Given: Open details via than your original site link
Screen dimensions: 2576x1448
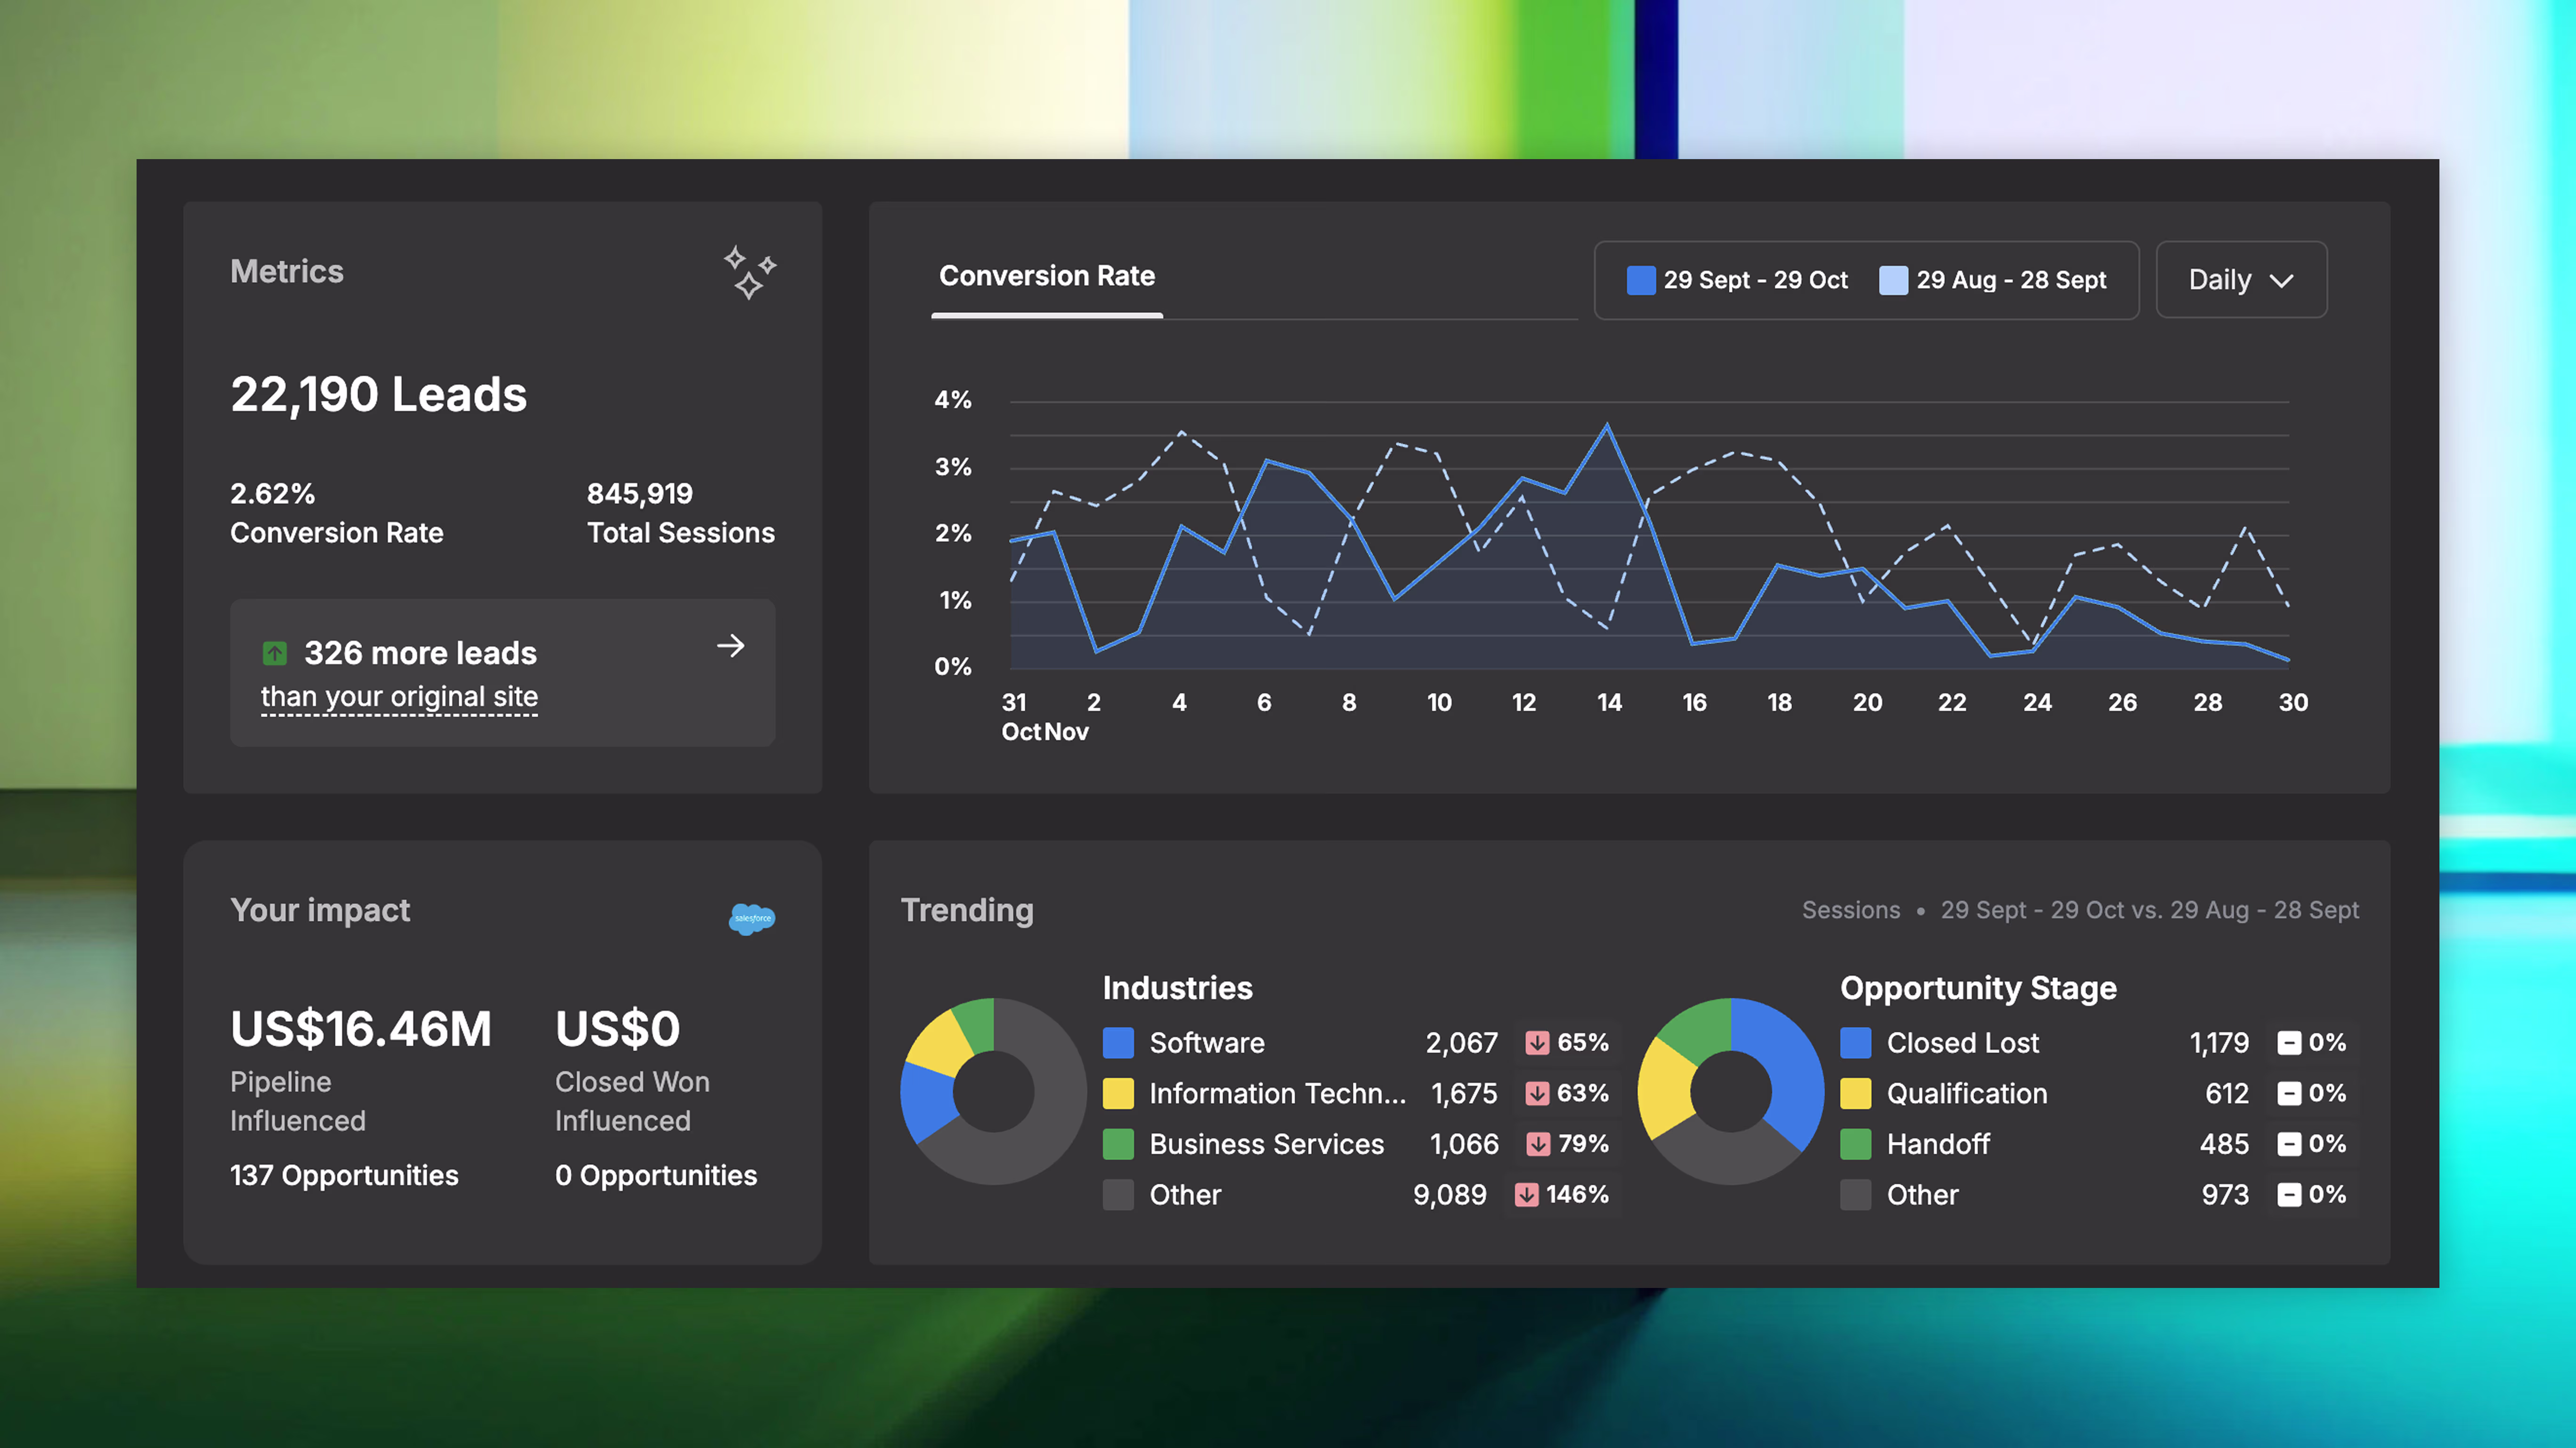Looking at the screenshot, I should click(x=398, y=697).
